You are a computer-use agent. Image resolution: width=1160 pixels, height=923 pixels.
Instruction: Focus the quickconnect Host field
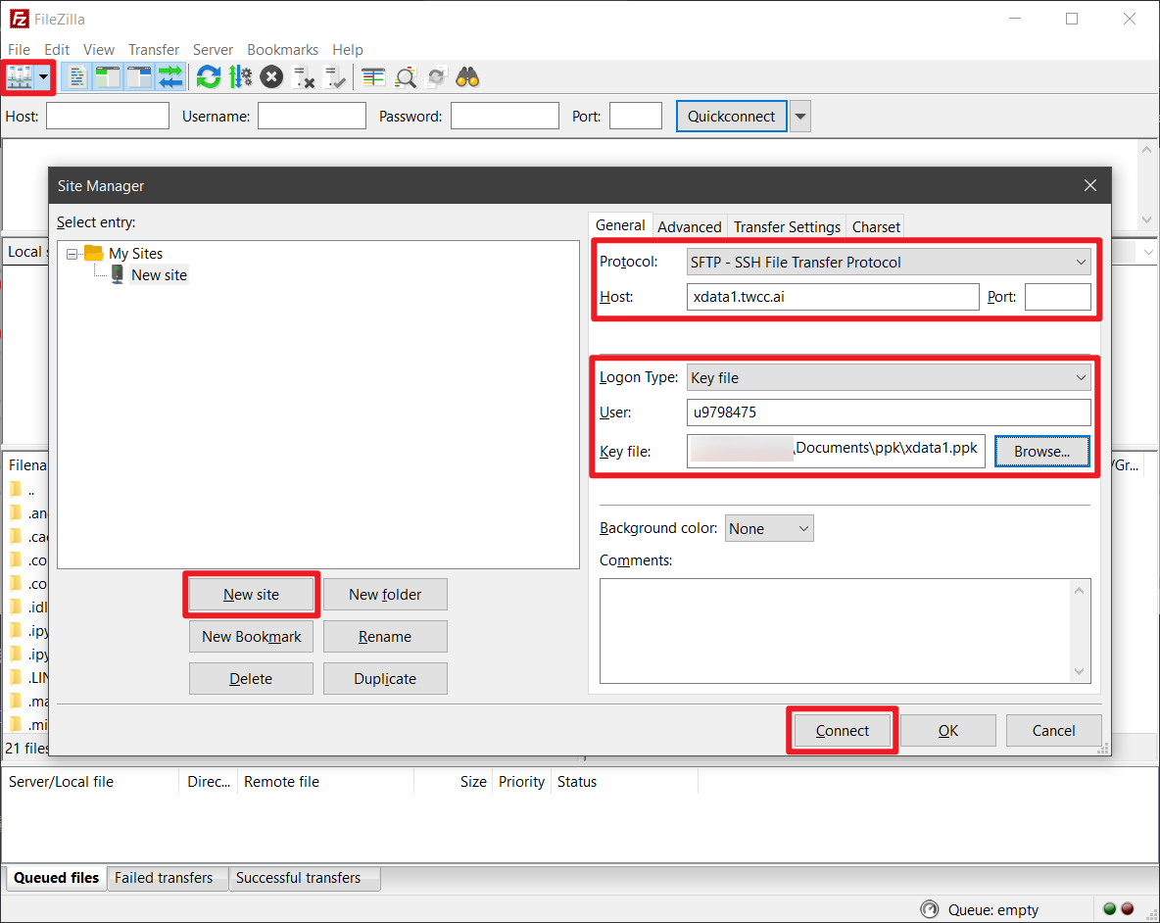click(108, 117)
